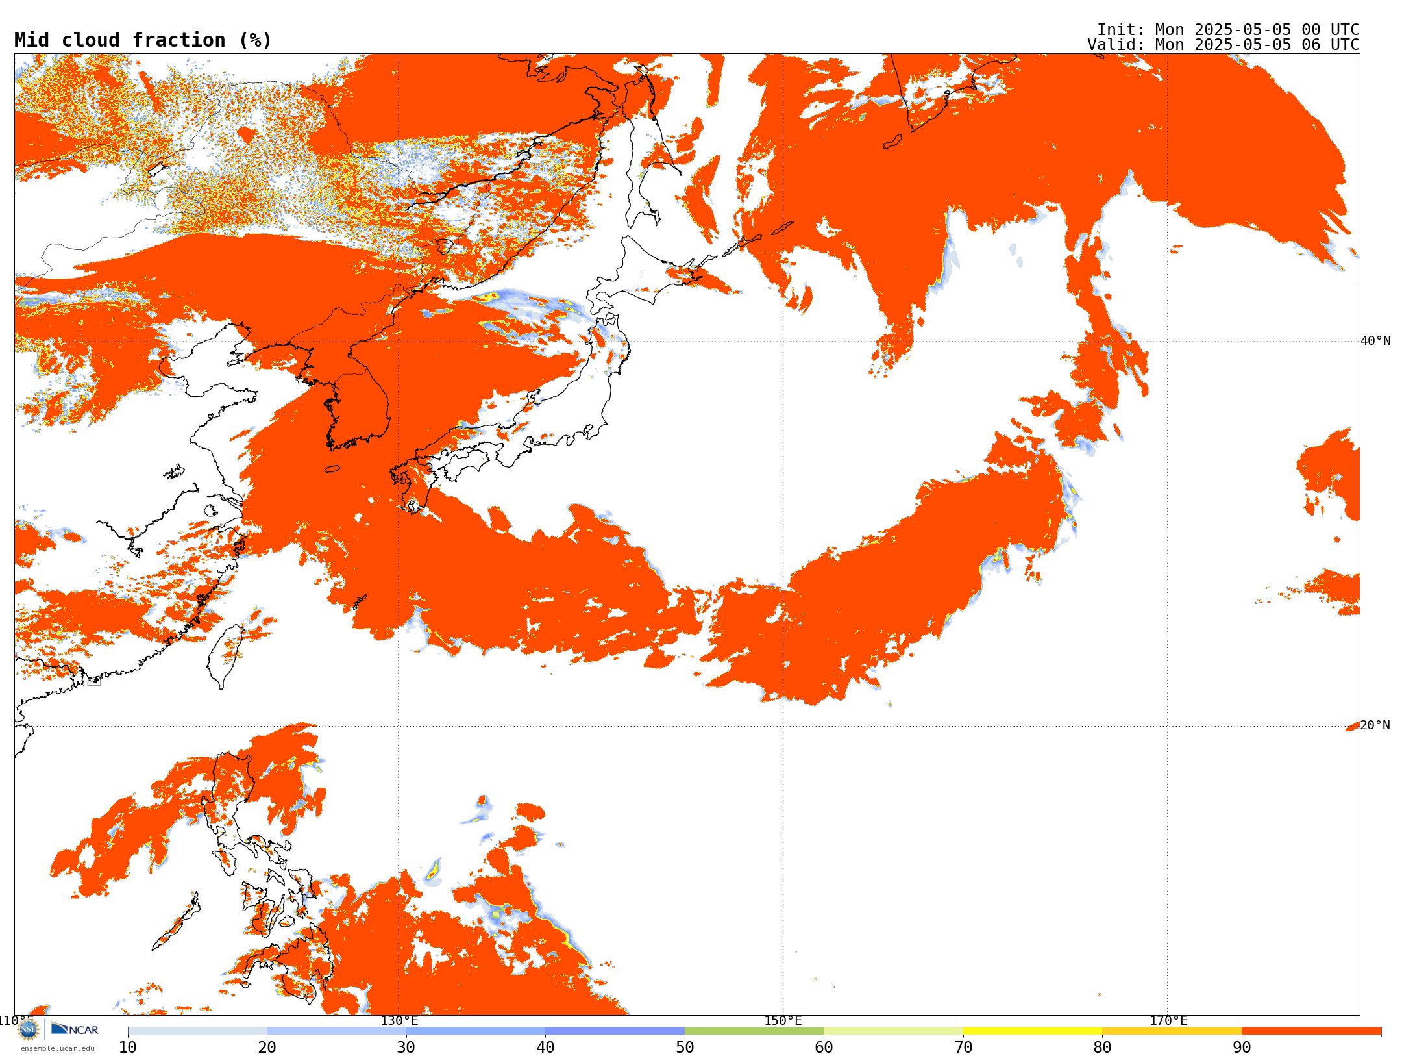Screen dimensions: 1402x1056
Task: Click the NSF logo icon
Action: [29, 1029]
